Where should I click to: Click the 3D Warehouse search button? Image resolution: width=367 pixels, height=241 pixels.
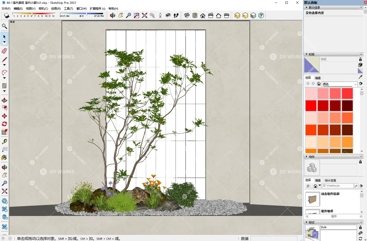(x=356, y=186)
